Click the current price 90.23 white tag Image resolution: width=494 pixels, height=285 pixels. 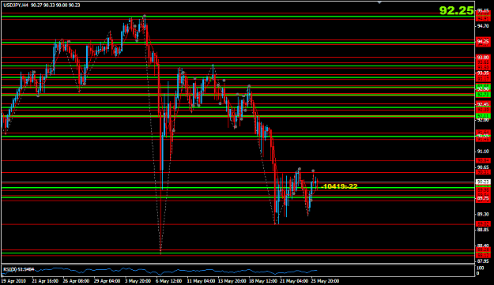pos(483,182)
